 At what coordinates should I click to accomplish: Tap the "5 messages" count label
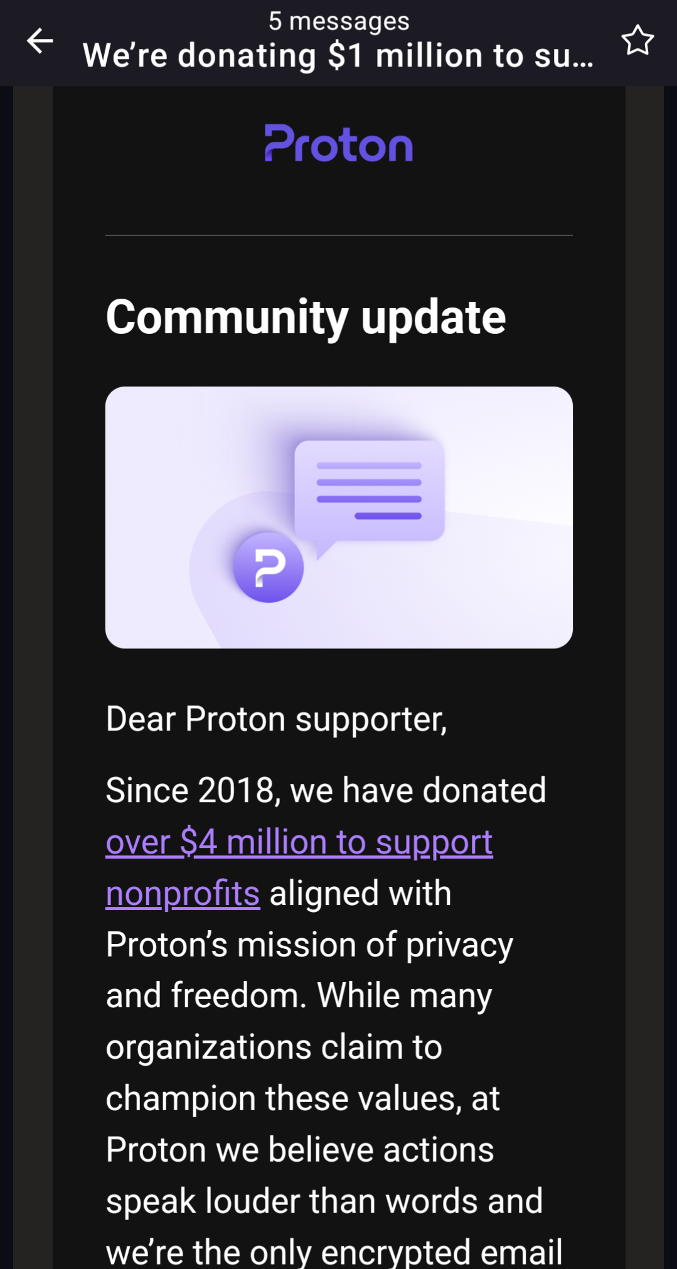pyautogui.click(x=339, y=21)
